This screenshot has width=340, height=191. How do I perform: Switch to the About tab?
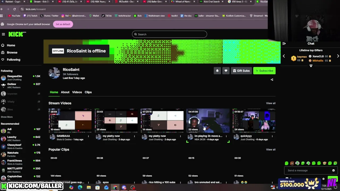pyautogui.click(x=65, y=92)
